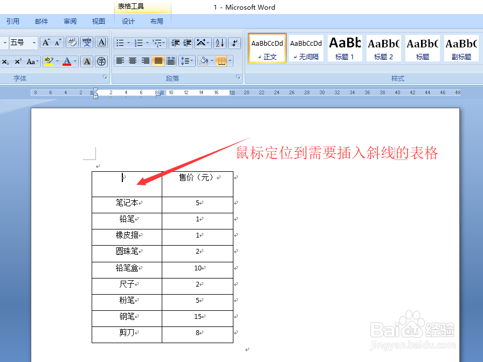Open the 视图 ribbon tab
The width and height of the screenshot is (483, 362).
[99, 22]
